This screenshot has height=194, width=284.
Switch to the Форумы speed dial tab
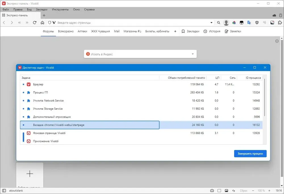48,31
